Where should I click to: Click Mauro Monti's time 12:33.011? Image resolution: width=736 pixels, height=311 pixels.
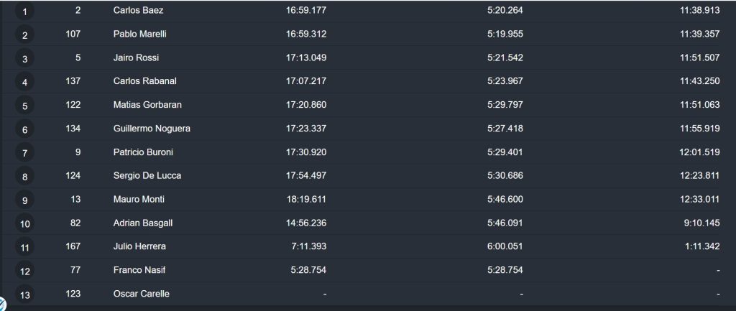point(699,199)
